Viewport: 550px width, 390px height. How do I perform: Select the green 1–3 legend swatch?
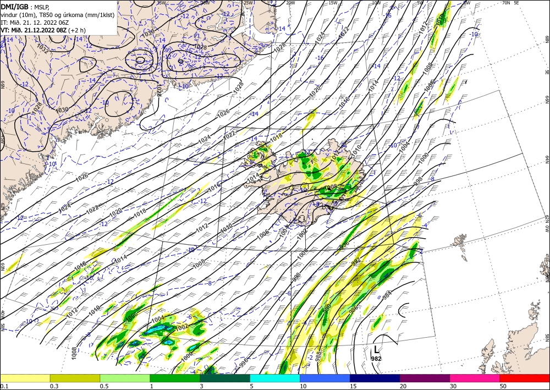coord(175,378)
